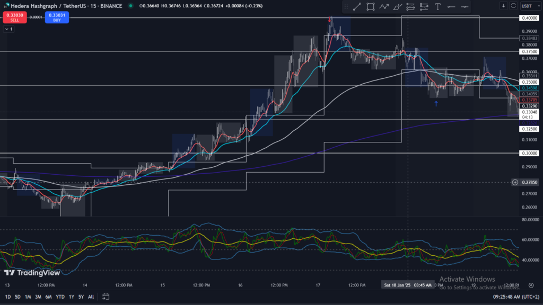Pick the Path arrow drawing tool
Image resolution: width=543 pixels, height=305 pixels.
(384, 6)
